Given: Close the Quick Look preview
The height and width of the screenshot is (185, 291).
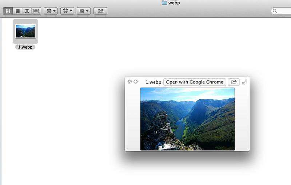Looking at the screenshot, I should [x=130, y=82].
